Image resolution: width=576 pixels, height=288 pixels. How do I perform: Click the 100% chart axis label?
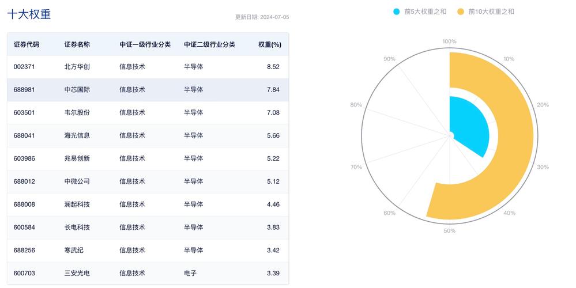click(450, 41)
